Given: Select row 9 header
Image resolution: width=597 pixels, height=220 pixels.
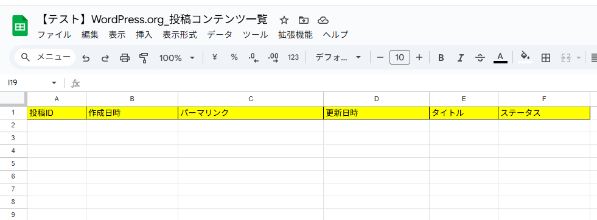Looking at the screenshot, I should click(13, 215).
